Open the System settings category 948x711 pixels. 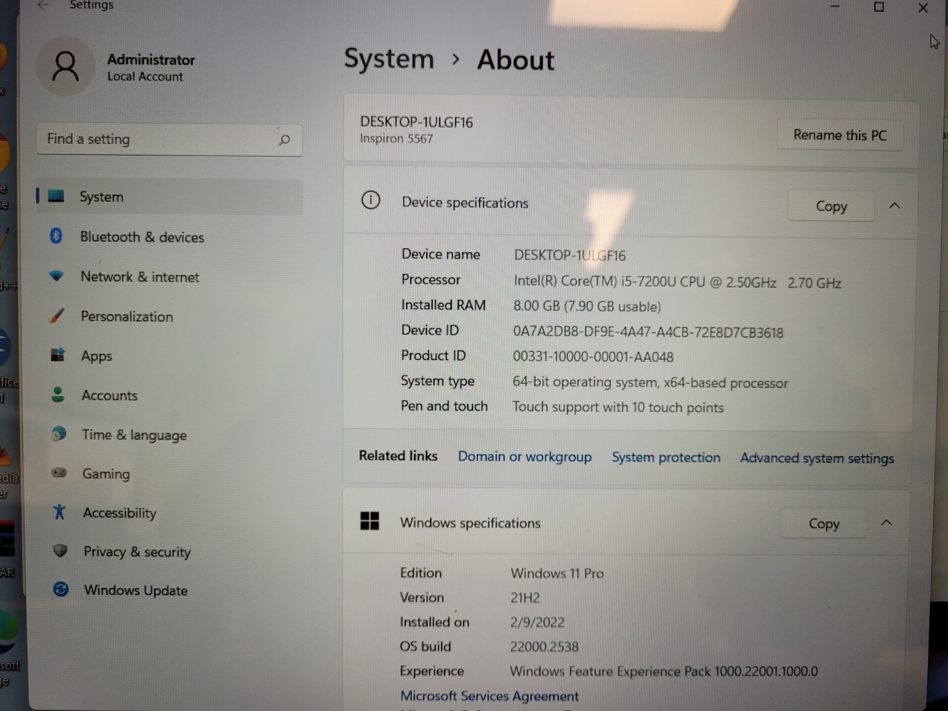[169, 196]
